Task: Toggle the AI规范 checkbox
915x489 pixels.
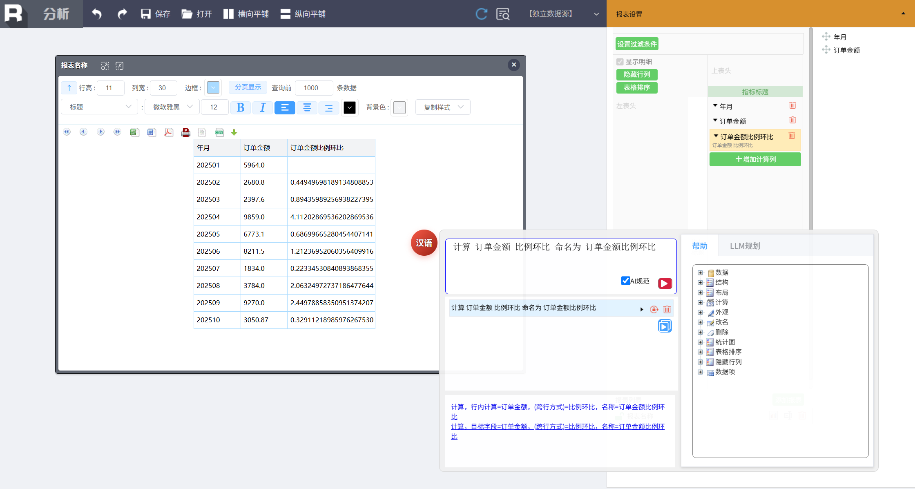Action: click(x=625, y=281)
